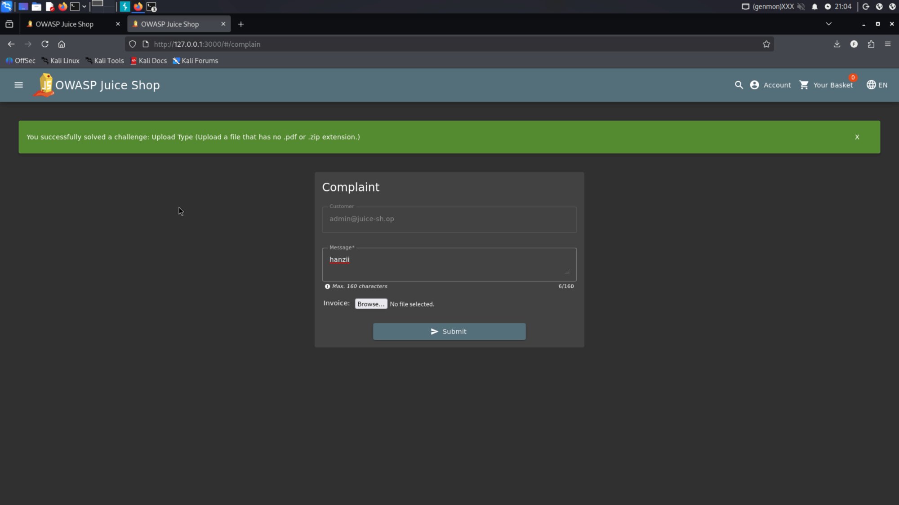Go forward in browser history
The image size is (899, 505).
[x=28, y=44]
